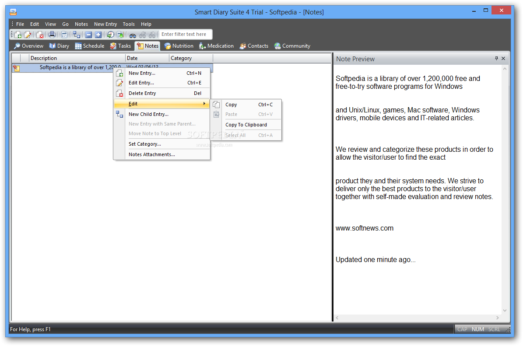523x346 pixels.
Task: Switch to the Overview tab
Action: (29, 46)
